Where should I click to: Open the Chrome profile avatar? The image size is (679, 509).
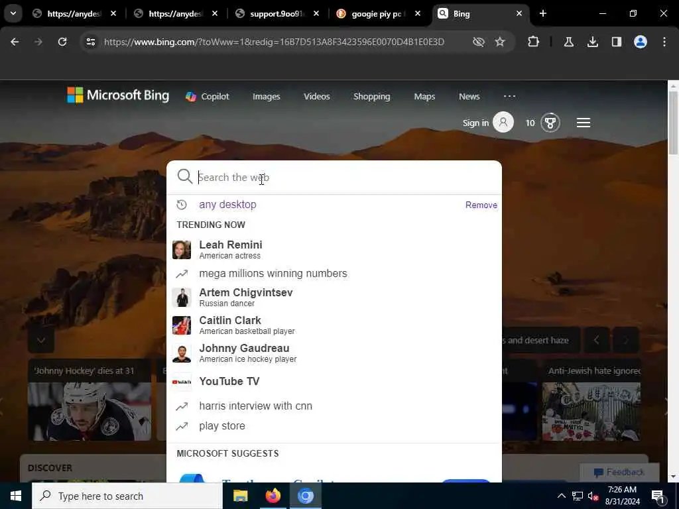click(641, 42)
